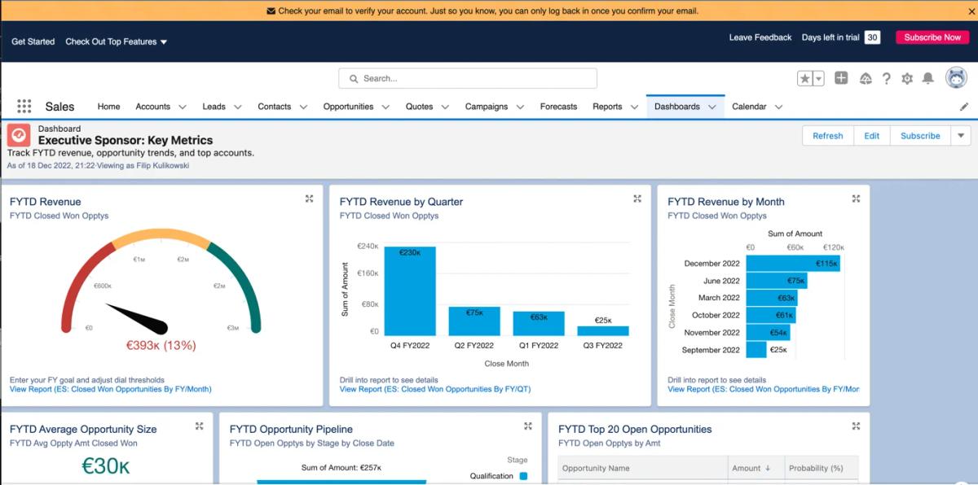Click the Refresh button
978x485 pixels.
[828, 136]
